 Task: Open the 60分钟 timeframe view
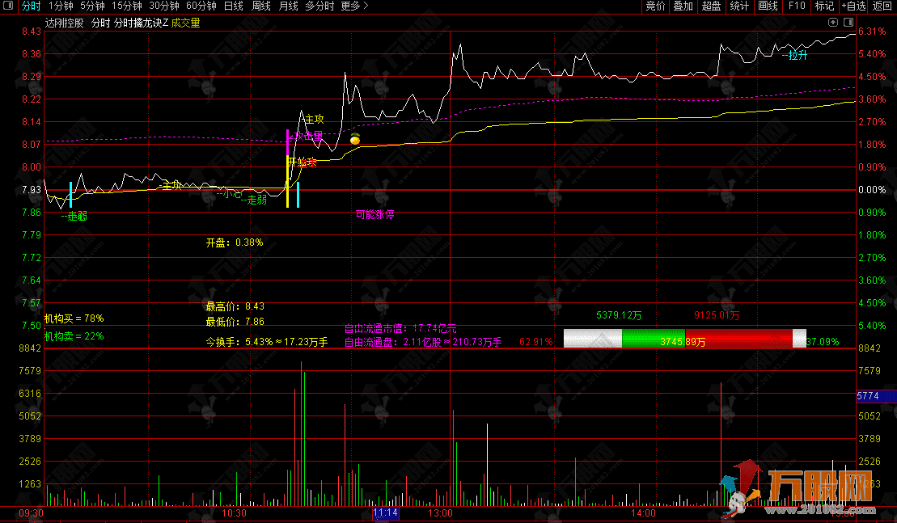click(201, 6)
